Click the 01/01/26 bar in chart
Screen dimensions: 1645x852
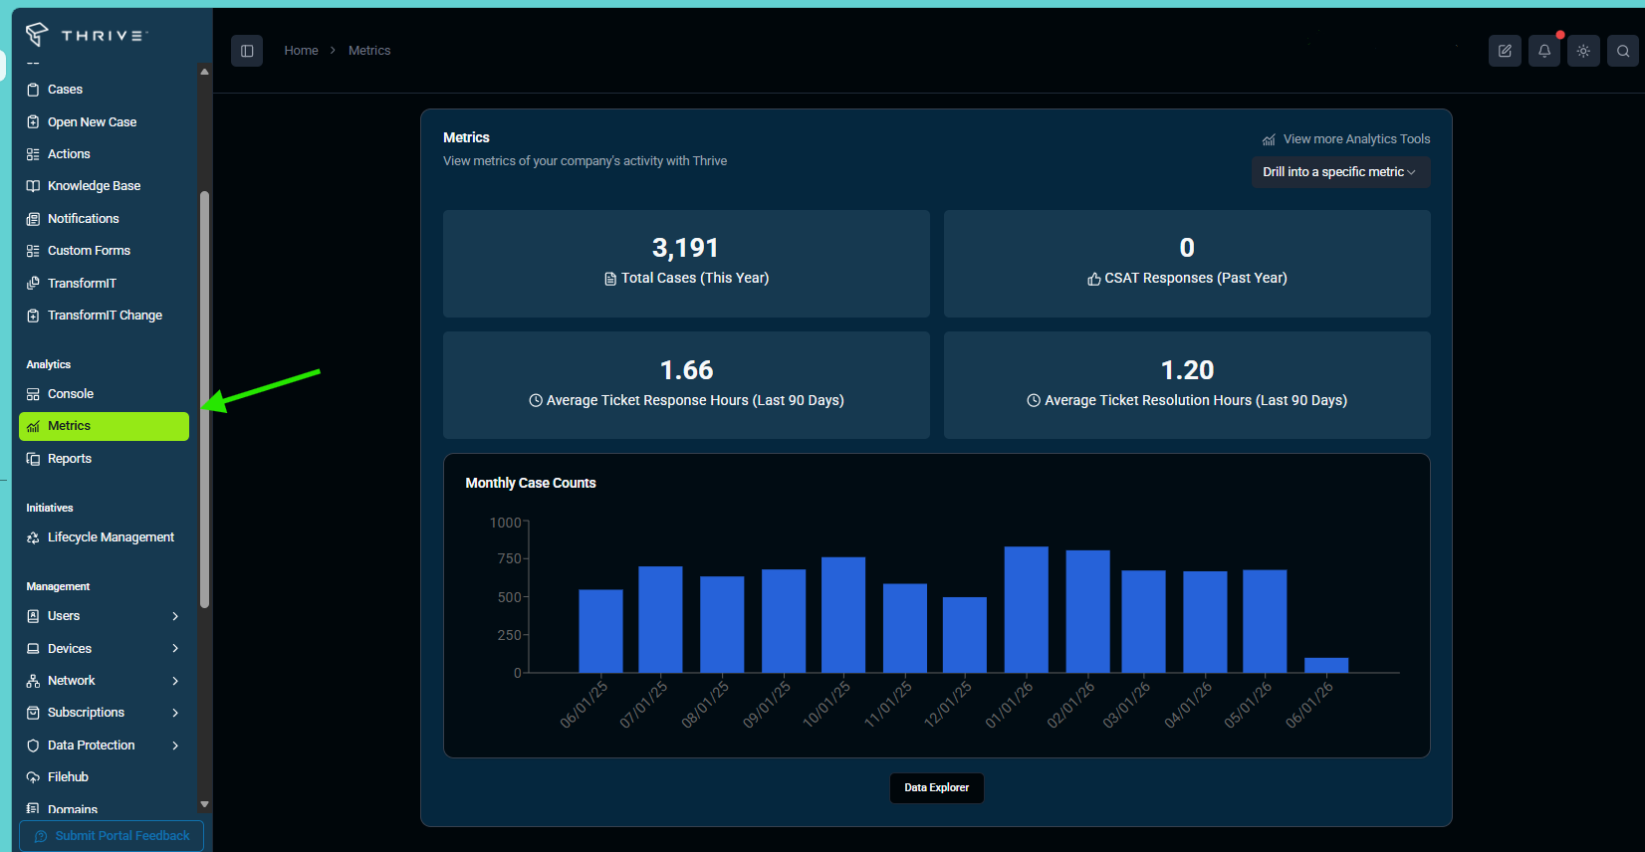click(1026, 609)
